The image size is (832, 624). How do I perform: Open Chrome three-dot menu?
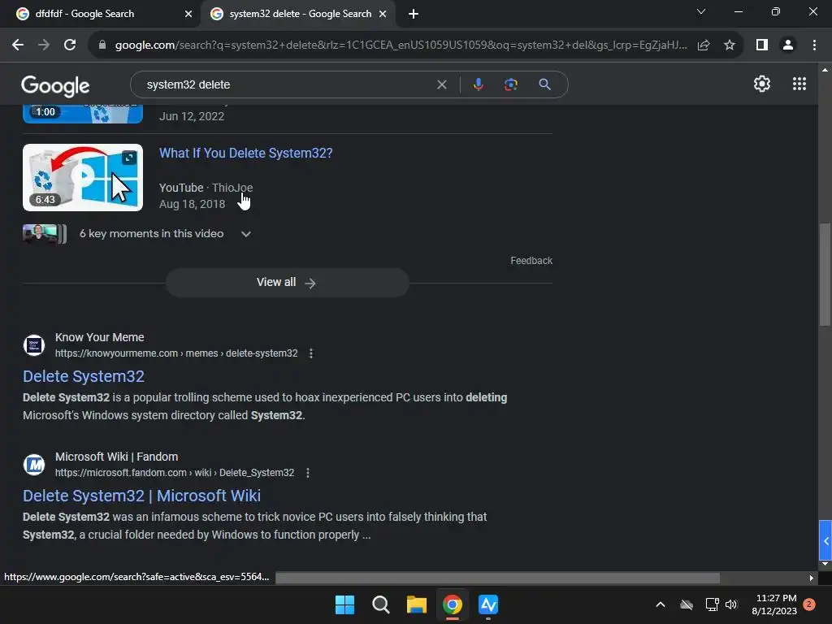[814, 45]
